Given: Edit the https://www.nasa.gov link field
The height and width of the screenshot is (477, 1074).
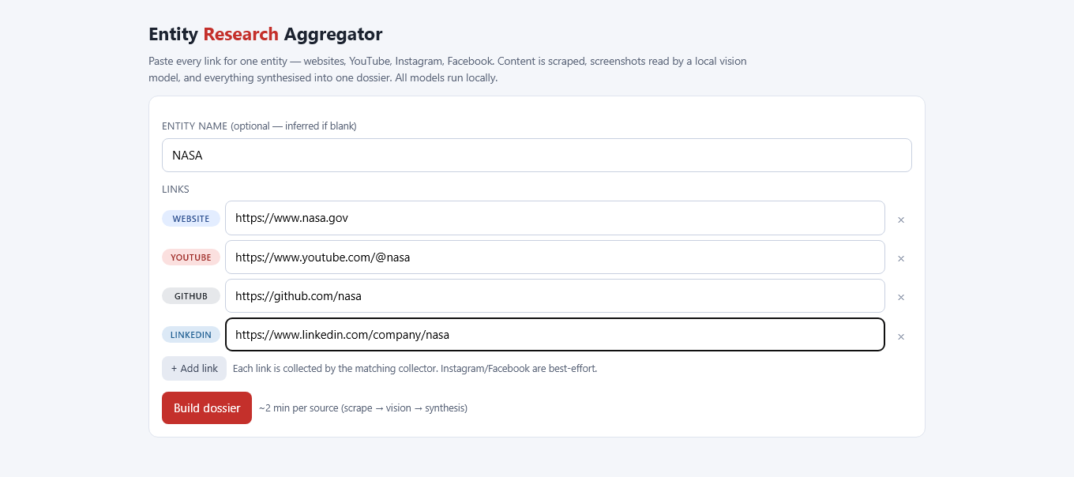Looking at the screenshot, I should click(x=555, y=218).
